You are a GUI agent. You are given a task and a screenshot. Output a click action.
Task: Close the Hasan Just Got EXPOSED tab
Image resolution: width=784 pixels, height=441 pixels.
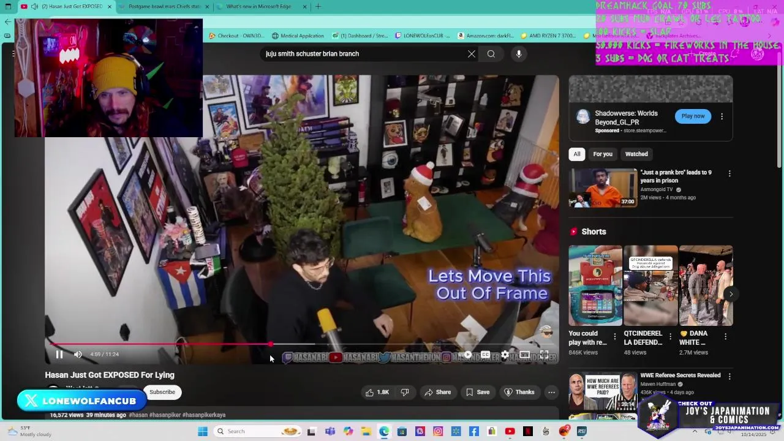(x=110, y=7)
